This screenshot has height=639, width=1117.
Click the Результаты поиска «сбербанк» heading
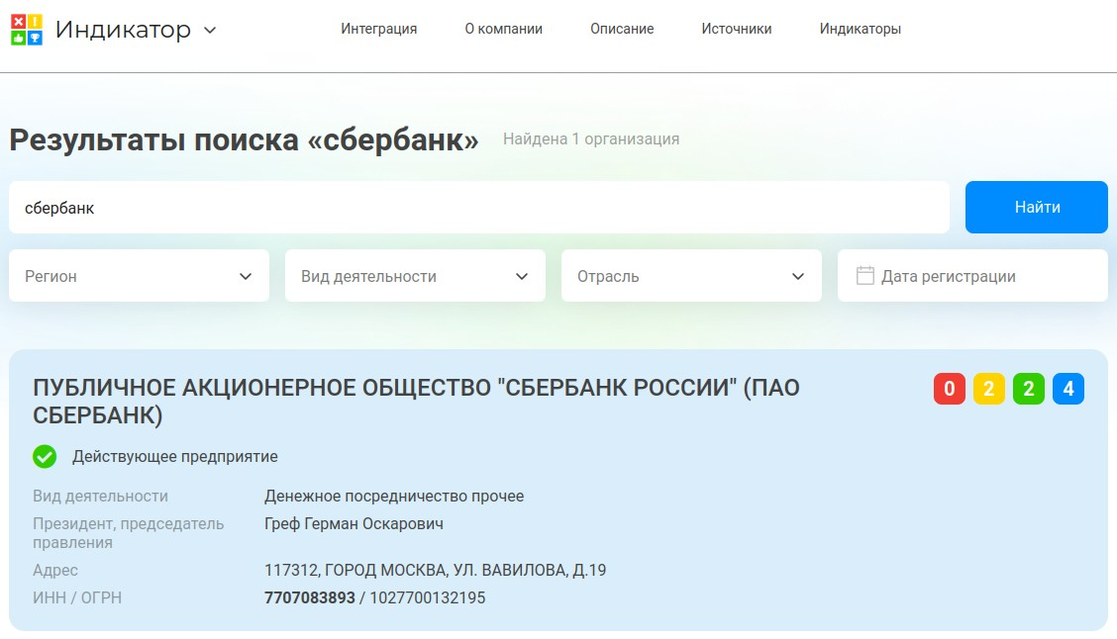[244, 140]
